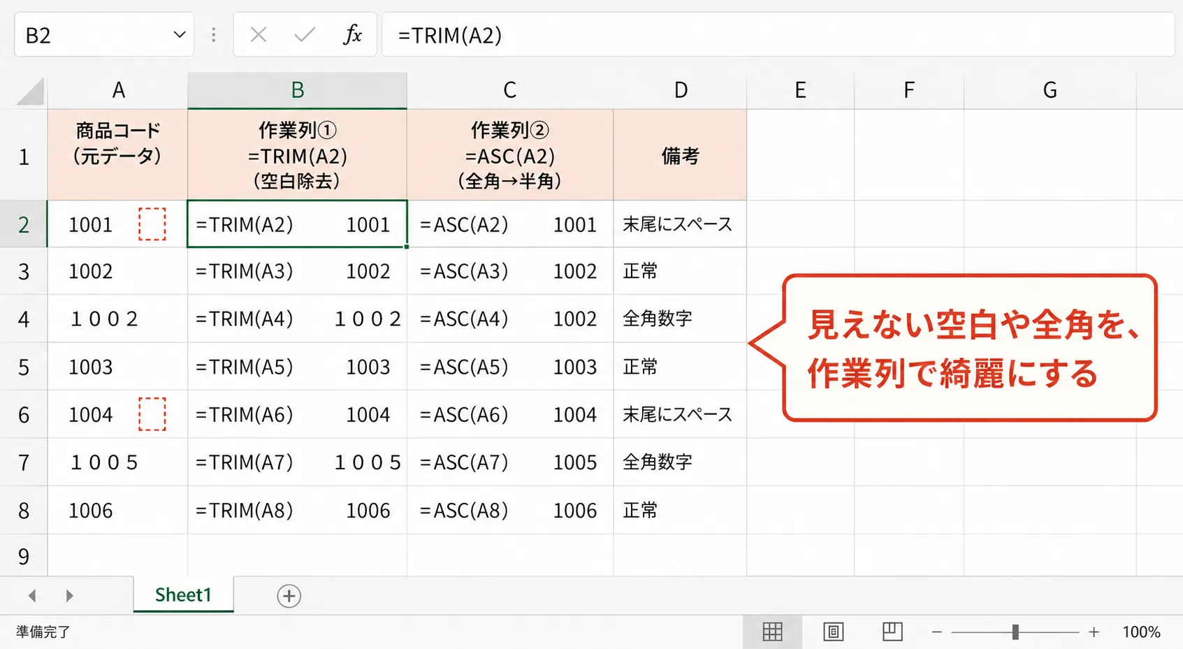
Task: Select row 8 header
Action: [24, 510]
